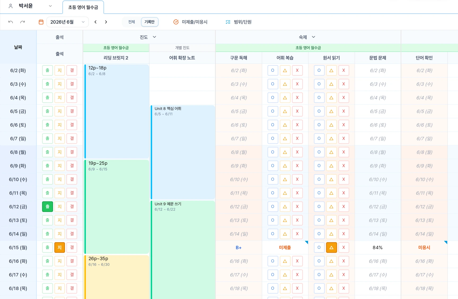This screenshot has height=299, width=458.
Task: Click the user profile icon
Action: 11,6
